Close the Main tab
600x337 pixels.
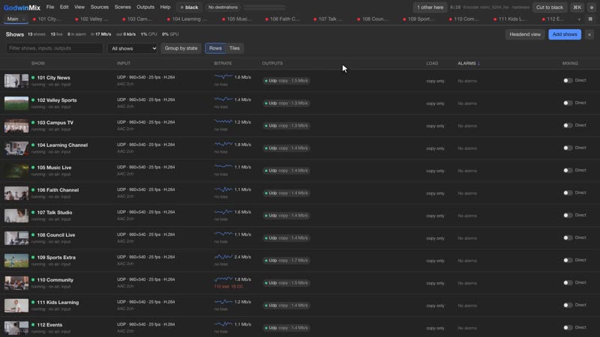click(23, 19)
